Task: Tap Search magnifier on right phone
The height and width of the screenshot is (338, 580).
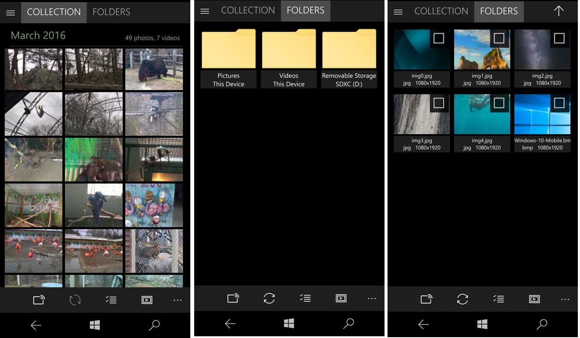Action: tap(542, 324)
